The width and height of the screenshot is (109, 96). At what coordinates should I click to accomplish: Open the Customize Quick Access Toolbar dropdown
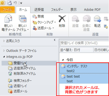pyautogui.click(x=21, y=3)
